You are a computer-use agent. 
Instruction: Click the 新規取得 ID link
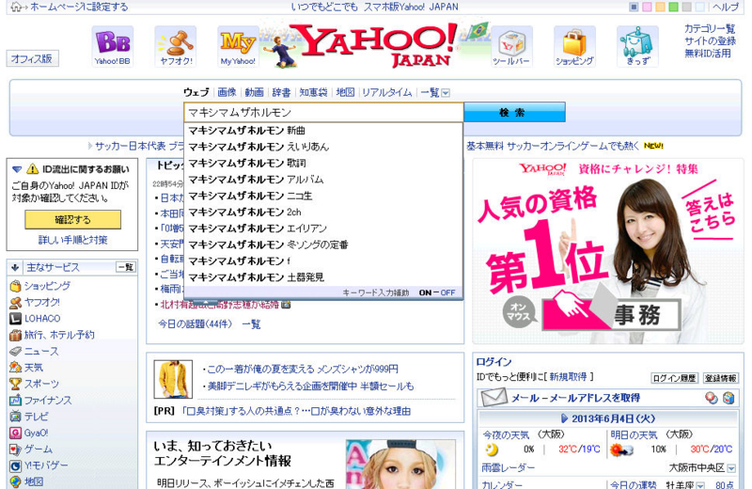click(569, 377)
